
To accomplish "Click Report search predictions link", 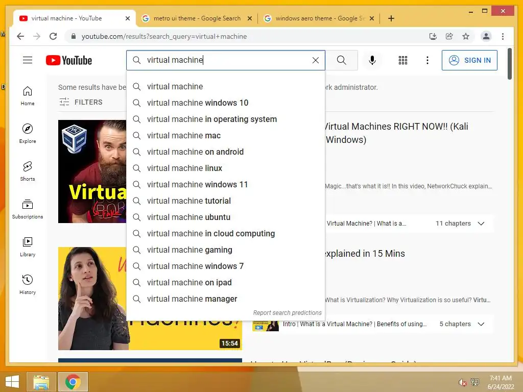I will click(x=287, y=313).
